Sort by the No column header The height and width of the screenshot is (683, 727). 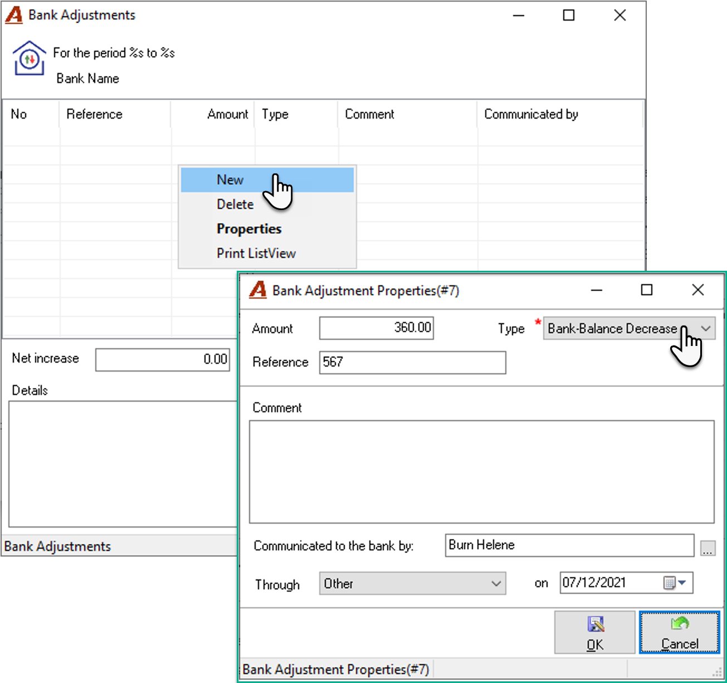[31, 114]
